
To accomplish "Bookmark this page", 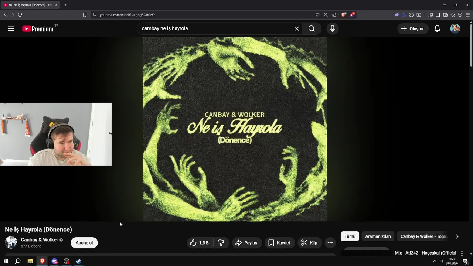I will click(85, 15).
